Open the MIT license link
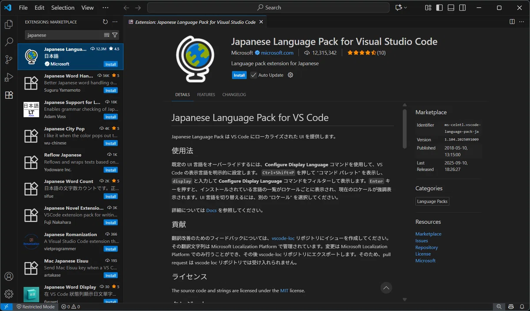Viewport: 530px width, 311px height. tap(284, 290)
